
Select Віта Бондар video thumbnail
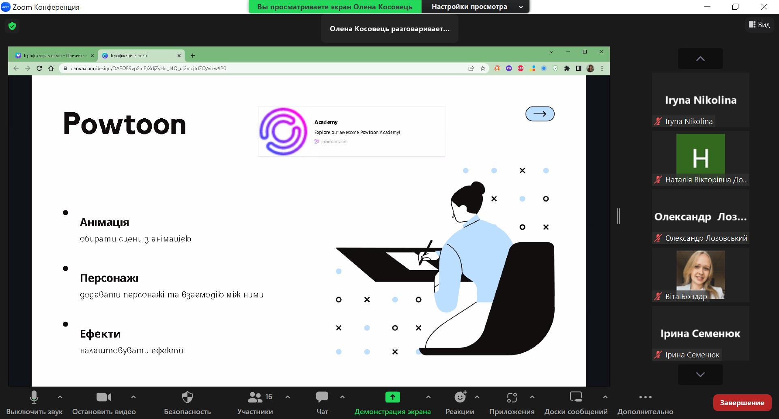coord(700,275)
